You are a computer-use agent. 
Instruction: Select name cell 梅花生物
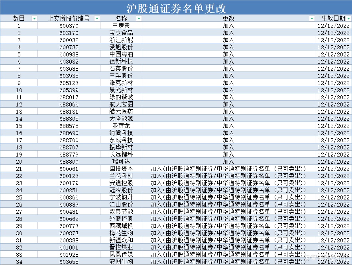pyautogui.click(x=121, y=233)
